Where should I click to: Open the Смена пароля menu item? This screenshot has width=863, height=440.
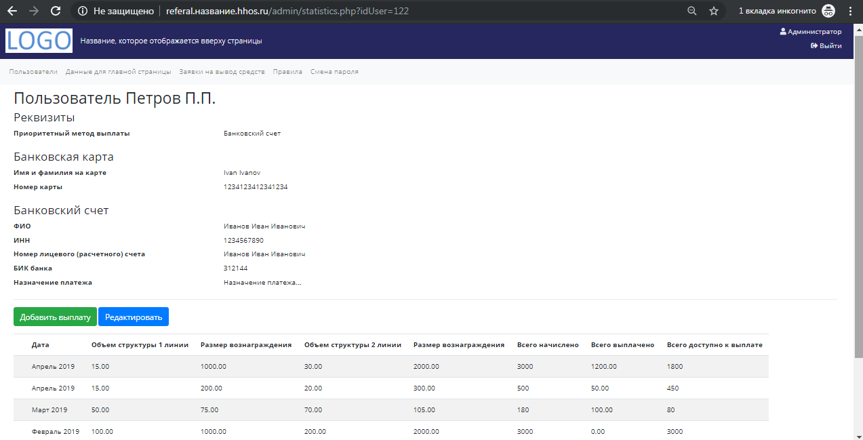click(334, 72)
